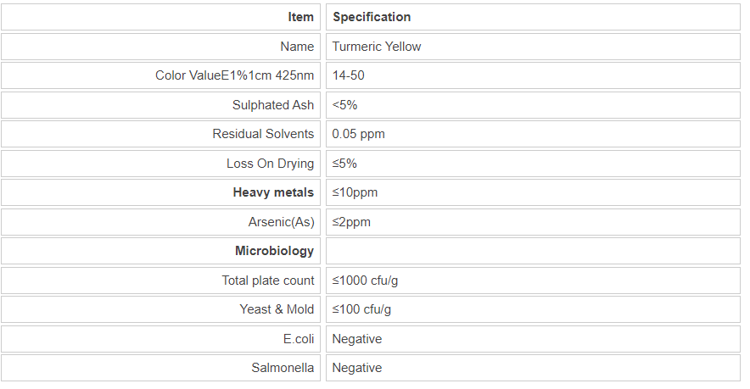Select the Sulphated Ash label

(x=273, y=105)
